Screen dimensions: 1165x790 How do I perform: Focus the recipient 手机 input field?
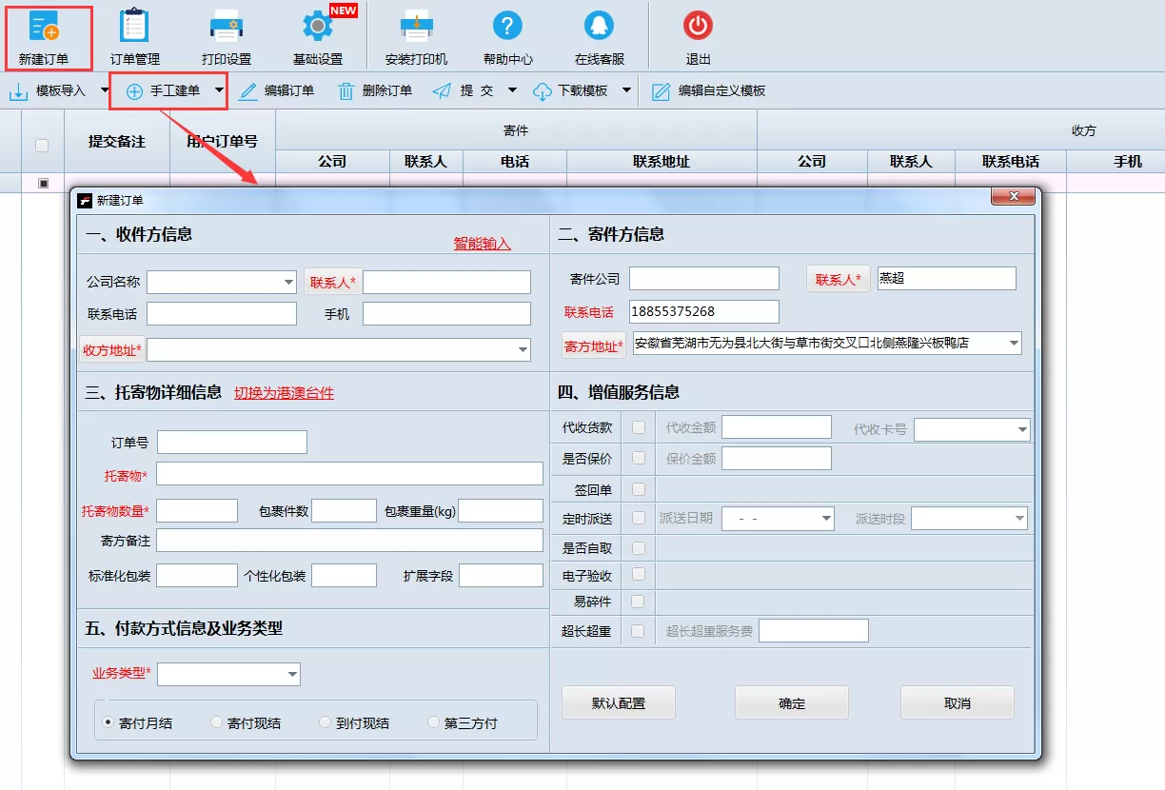tap(446, 314)
